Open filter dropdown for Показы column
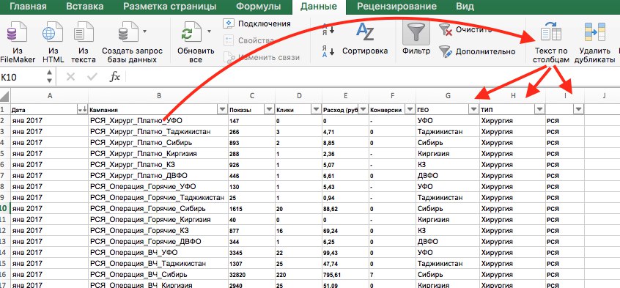This screenshot has height=288, width=620. (269, 110)
